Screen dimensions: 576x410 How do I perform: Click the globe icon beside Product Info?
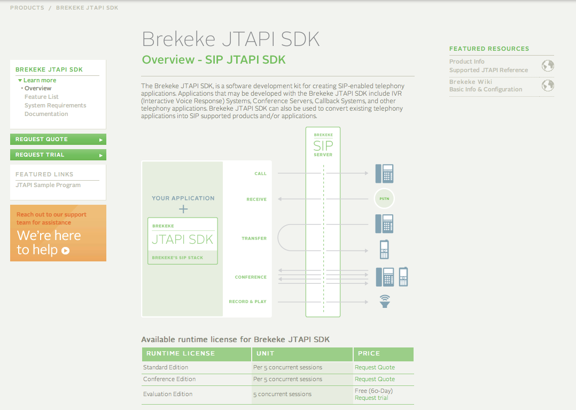[548, 66]
